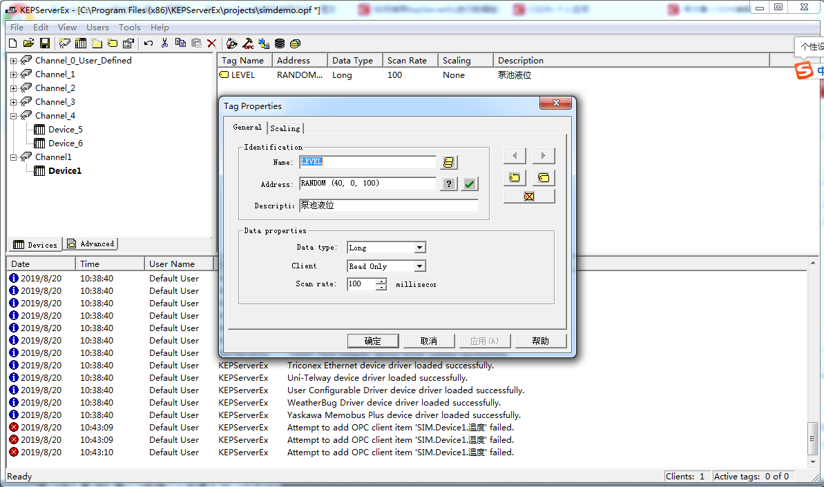
Task: Open the Client access Read Only dropdown
Action: 419,266
